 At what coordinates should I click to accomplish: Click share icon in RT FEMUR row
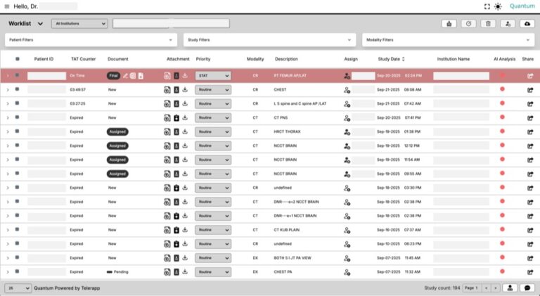(x=530, y=76)
